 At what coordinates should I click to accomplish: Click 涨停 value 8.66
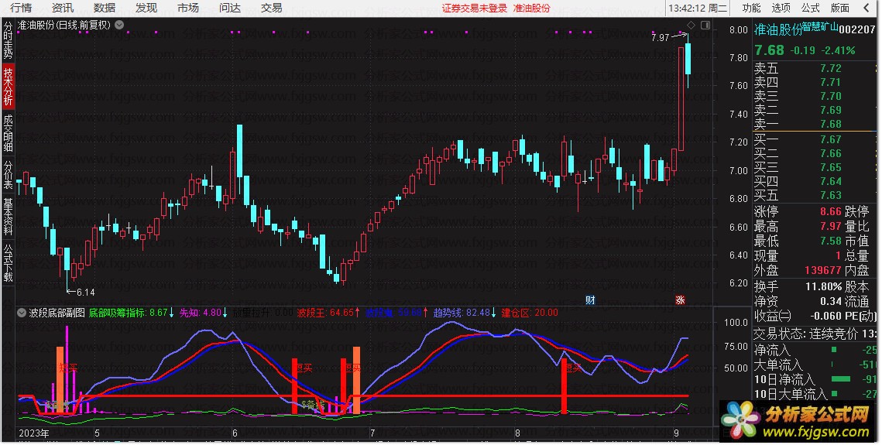(x=830, y=212)
